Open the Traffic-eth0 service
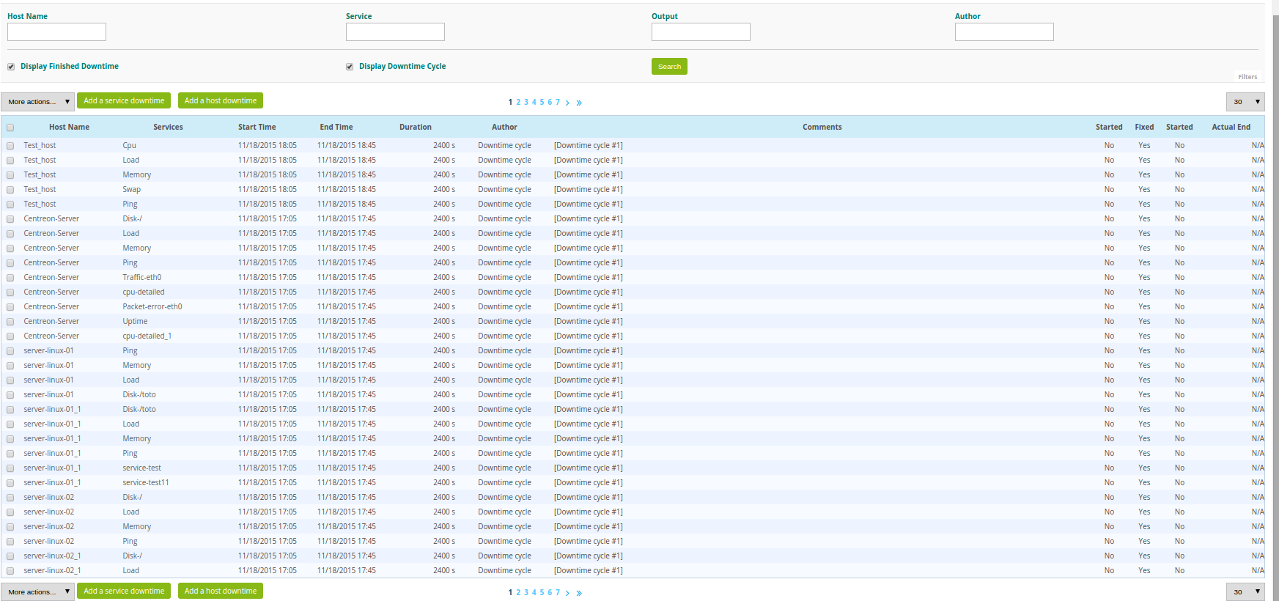Viewport: 1279px width, 601px height. (141, 278)
